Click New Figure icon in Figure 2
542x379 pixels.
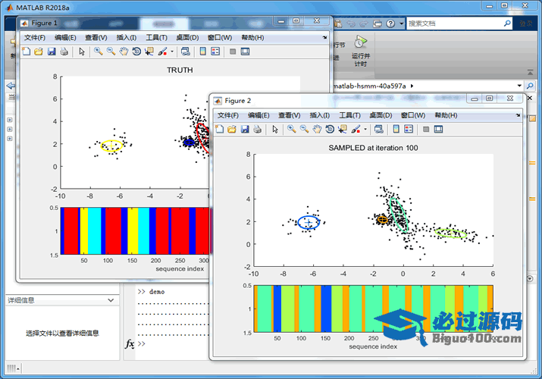tap(219, 129)
